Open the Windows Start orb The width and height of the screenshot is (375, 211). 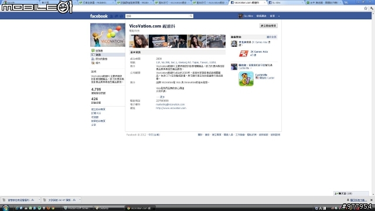(x=5, y=208)
